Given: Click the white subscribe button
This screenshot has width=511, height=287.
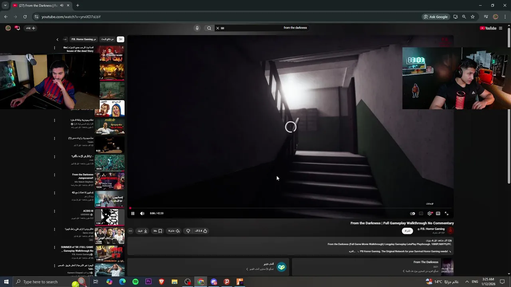Looking at the screenshot, I should (x=407, y=231).
